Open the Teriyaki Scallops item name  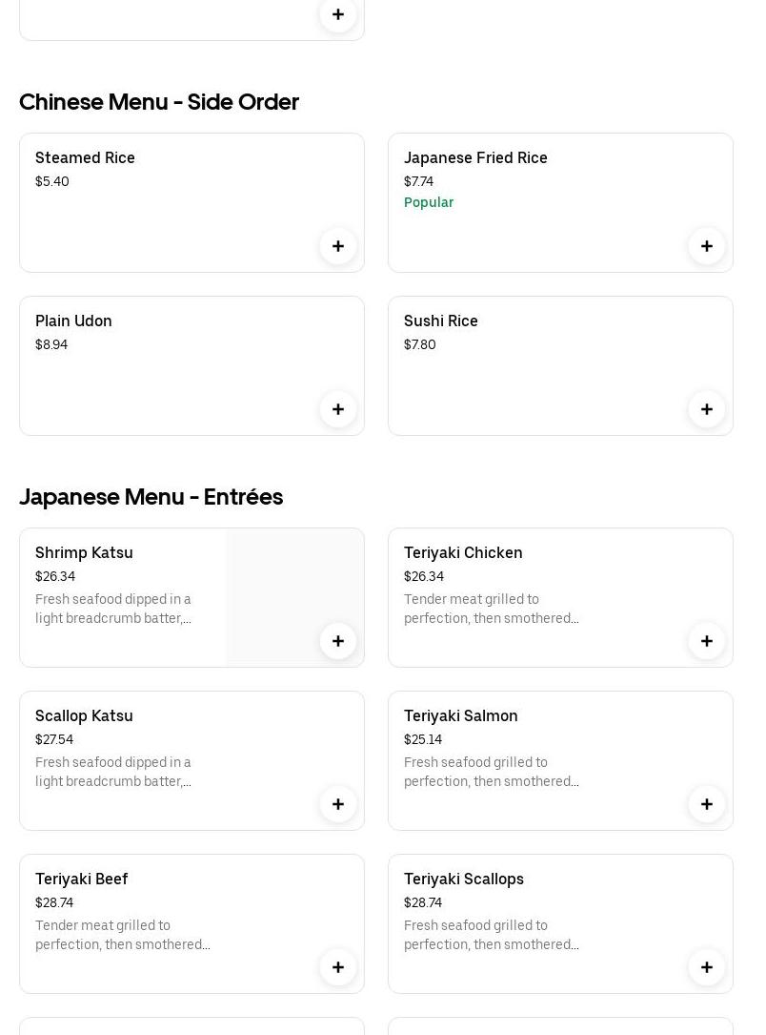[x=464, y=879]
